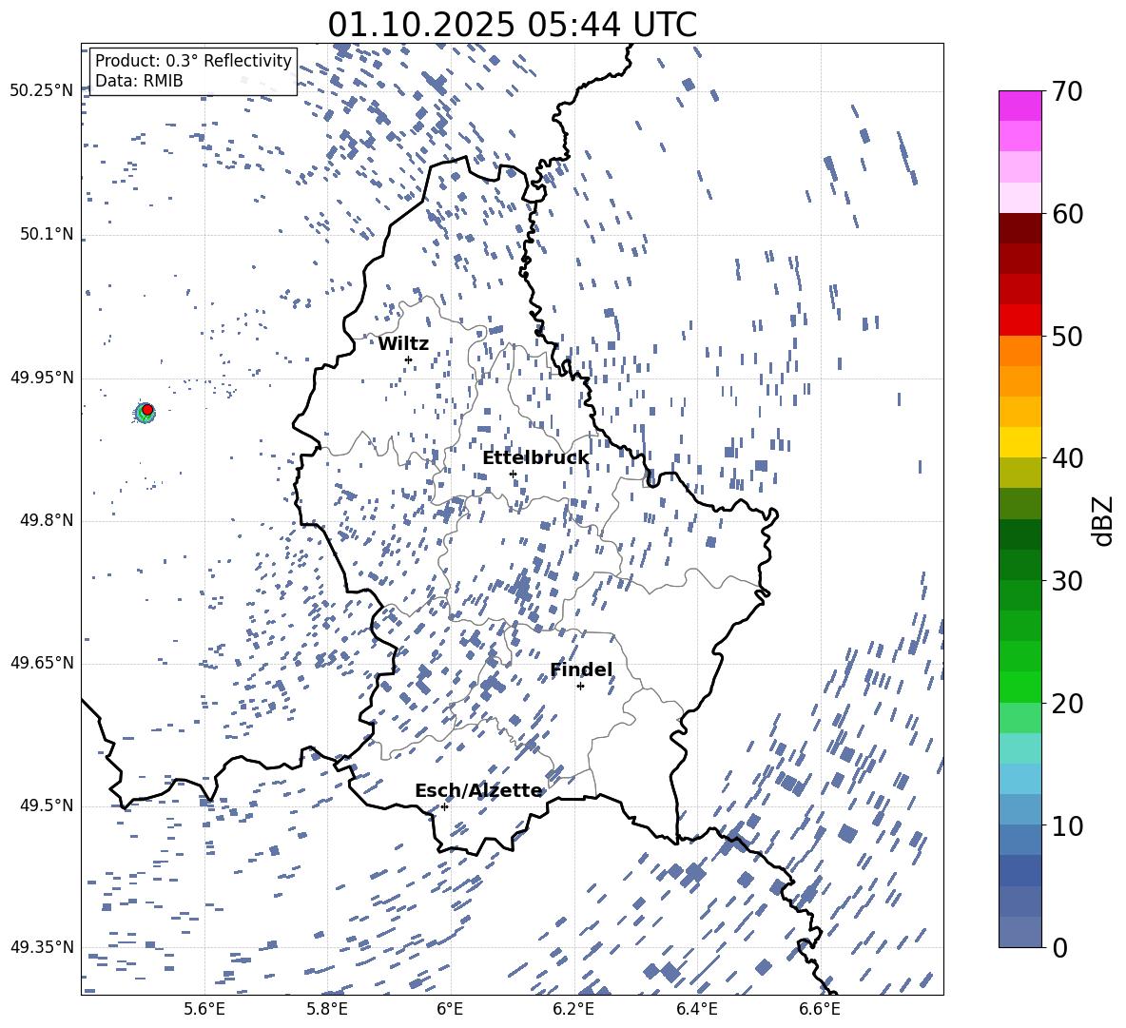Click the 30 colorbar tick label
This screenshot has height=1028, width=1126.
click(x=1067, y=581)
